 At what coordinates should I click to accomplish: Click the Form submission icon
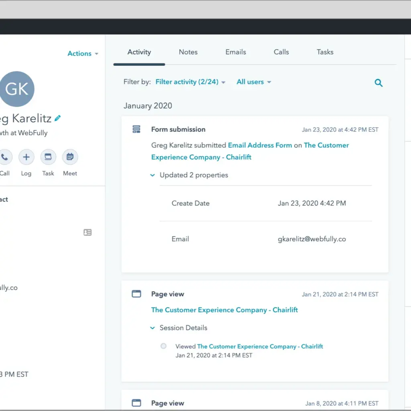[x=136, y=129]
